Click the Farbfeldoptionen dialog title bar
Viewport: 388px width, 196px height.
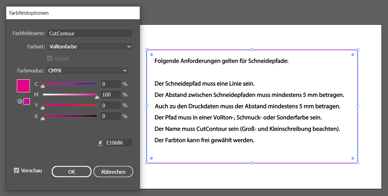click(x=73, y=13)
